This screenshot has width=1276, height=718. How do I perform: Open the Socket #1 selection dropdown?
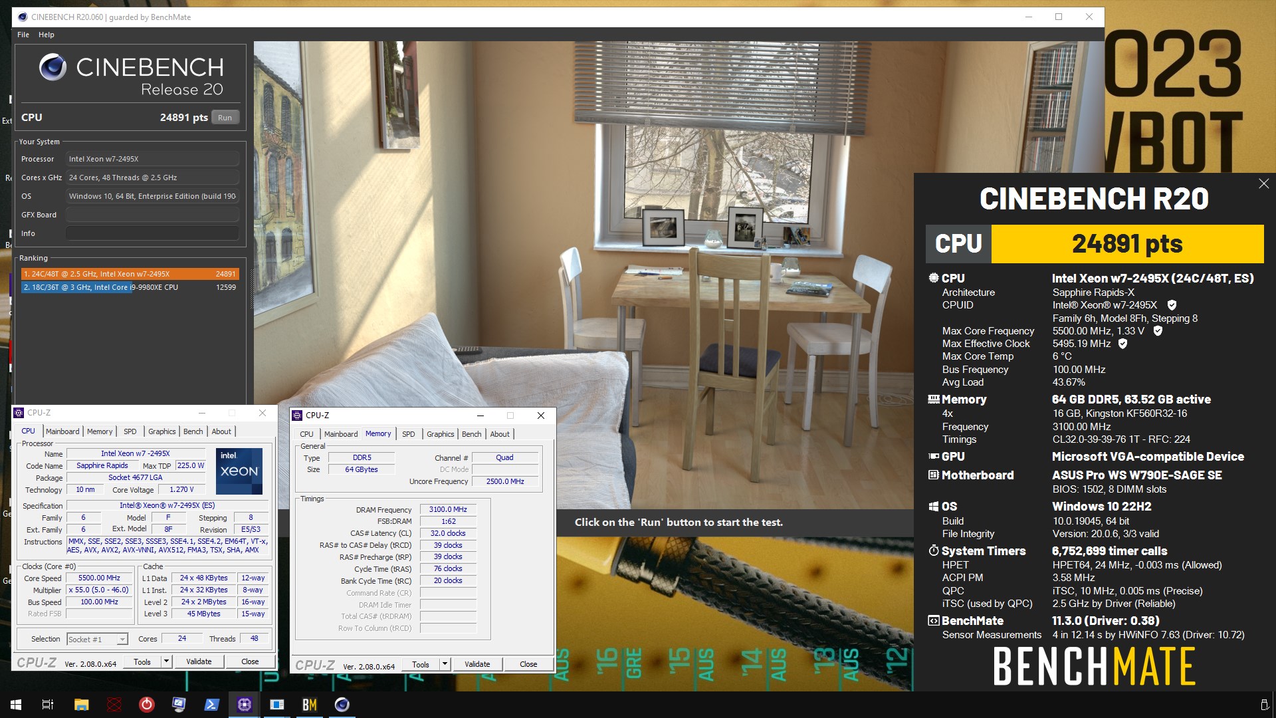[98, 640]
